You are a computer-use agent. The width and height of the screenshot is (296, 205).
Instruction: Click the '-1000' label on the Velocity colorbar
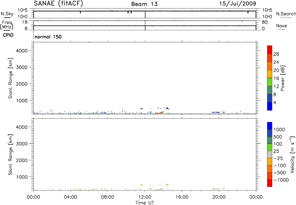tap(281, 180)
